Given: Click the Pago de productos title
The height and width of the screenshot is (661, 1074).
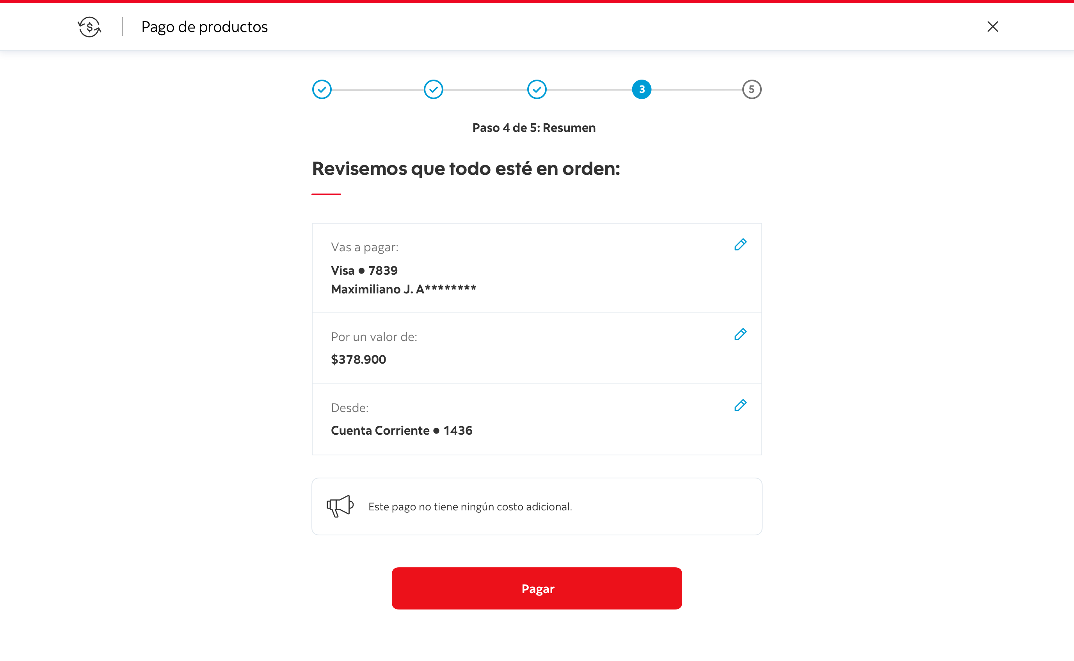Looking at the screenshot, I should pos(204,27).
